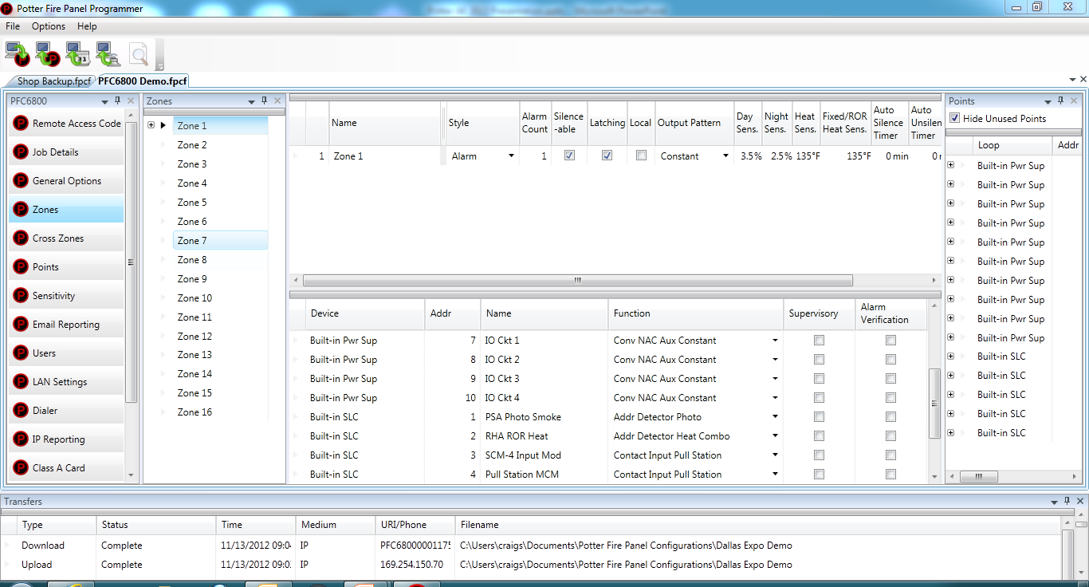The width and height of the screenshot is (1089, 587).
Task: Check Supervisory for PSA Photo Smoke
Action: tap(819, 417)
